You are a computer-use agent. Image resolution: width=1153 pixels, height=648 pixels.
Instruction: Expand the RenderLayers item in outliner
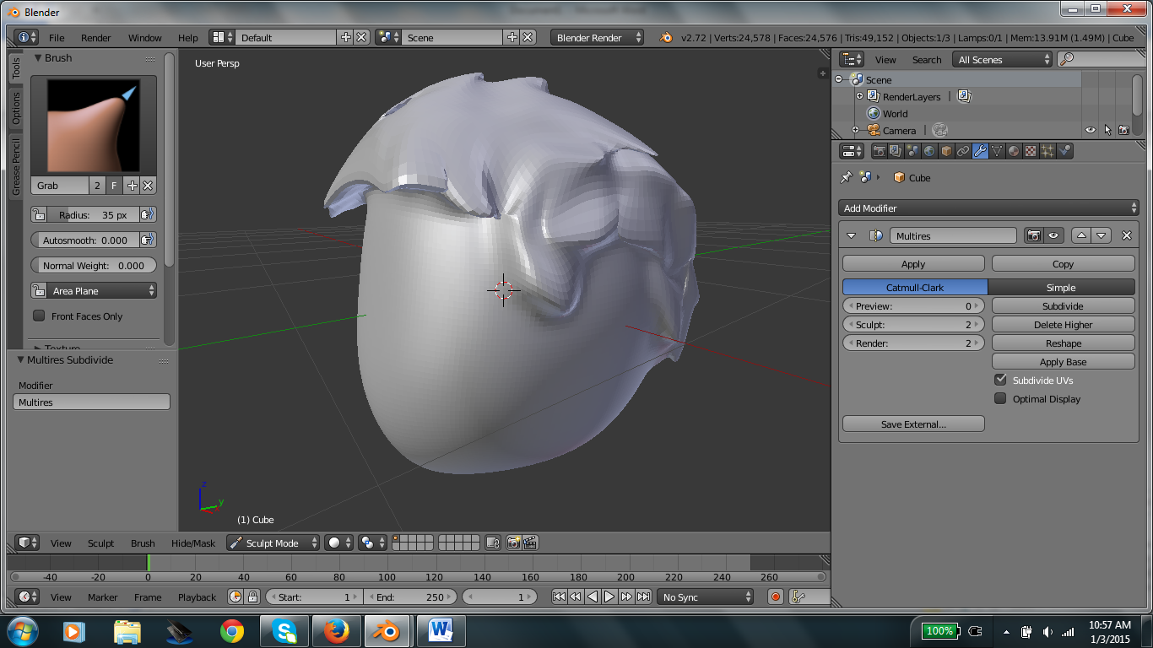(860, 97)
